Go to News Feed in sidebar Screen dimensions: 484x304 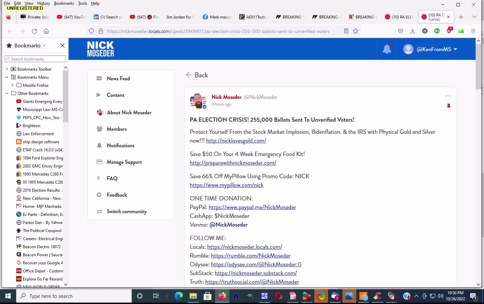pyautogui.click(x=118, y=78)
